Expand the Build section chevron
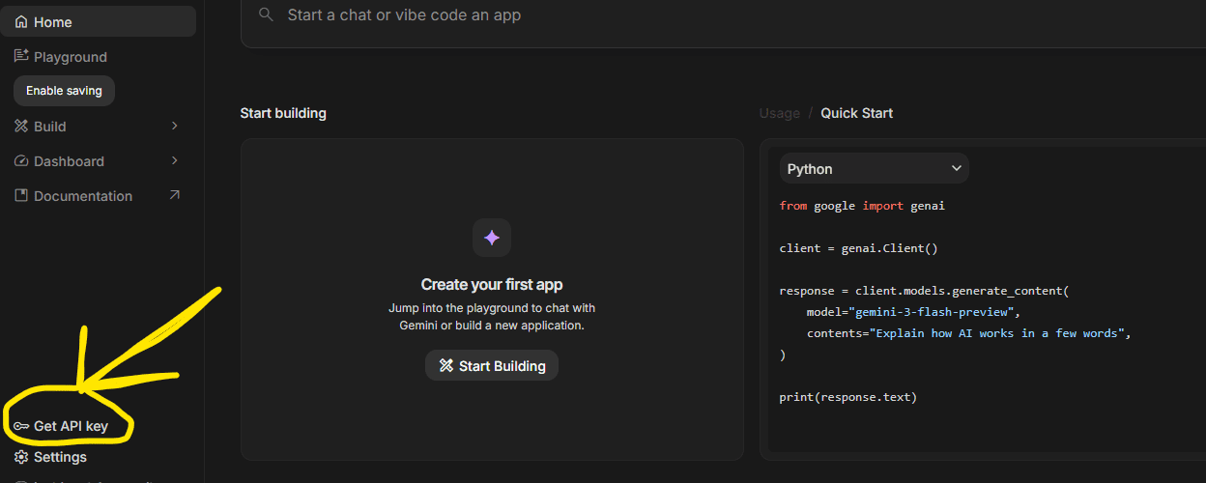This screenshot has height=483, width=1206. [175, 127]
